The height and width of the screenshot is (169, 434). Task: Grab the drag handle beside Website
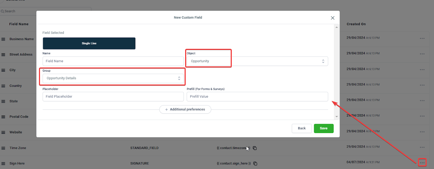(3, 132)
